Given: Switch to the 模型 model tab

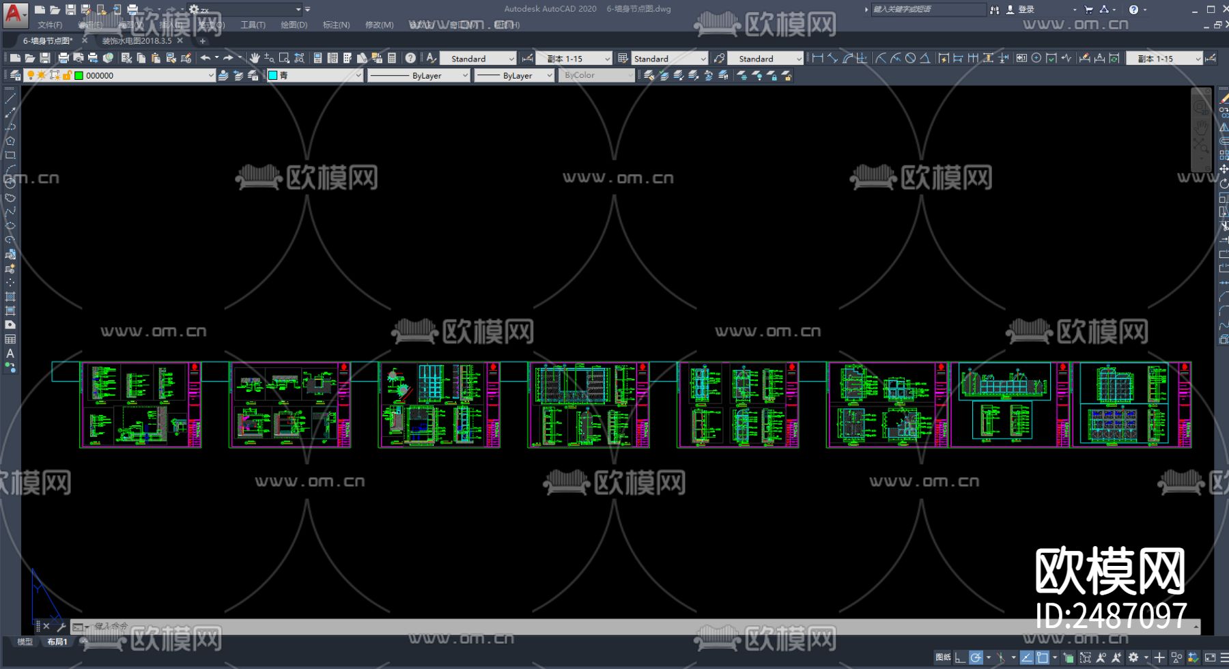Looking at the screenshot, I should coord(25,642).
